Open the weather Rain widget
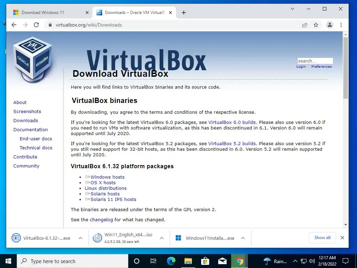The width and height of the screenshot is (357, 268). 275,261
